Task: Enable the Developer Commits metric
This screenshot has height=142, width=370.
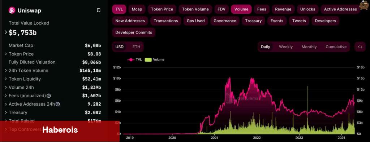Action: [x=134, y=32]
